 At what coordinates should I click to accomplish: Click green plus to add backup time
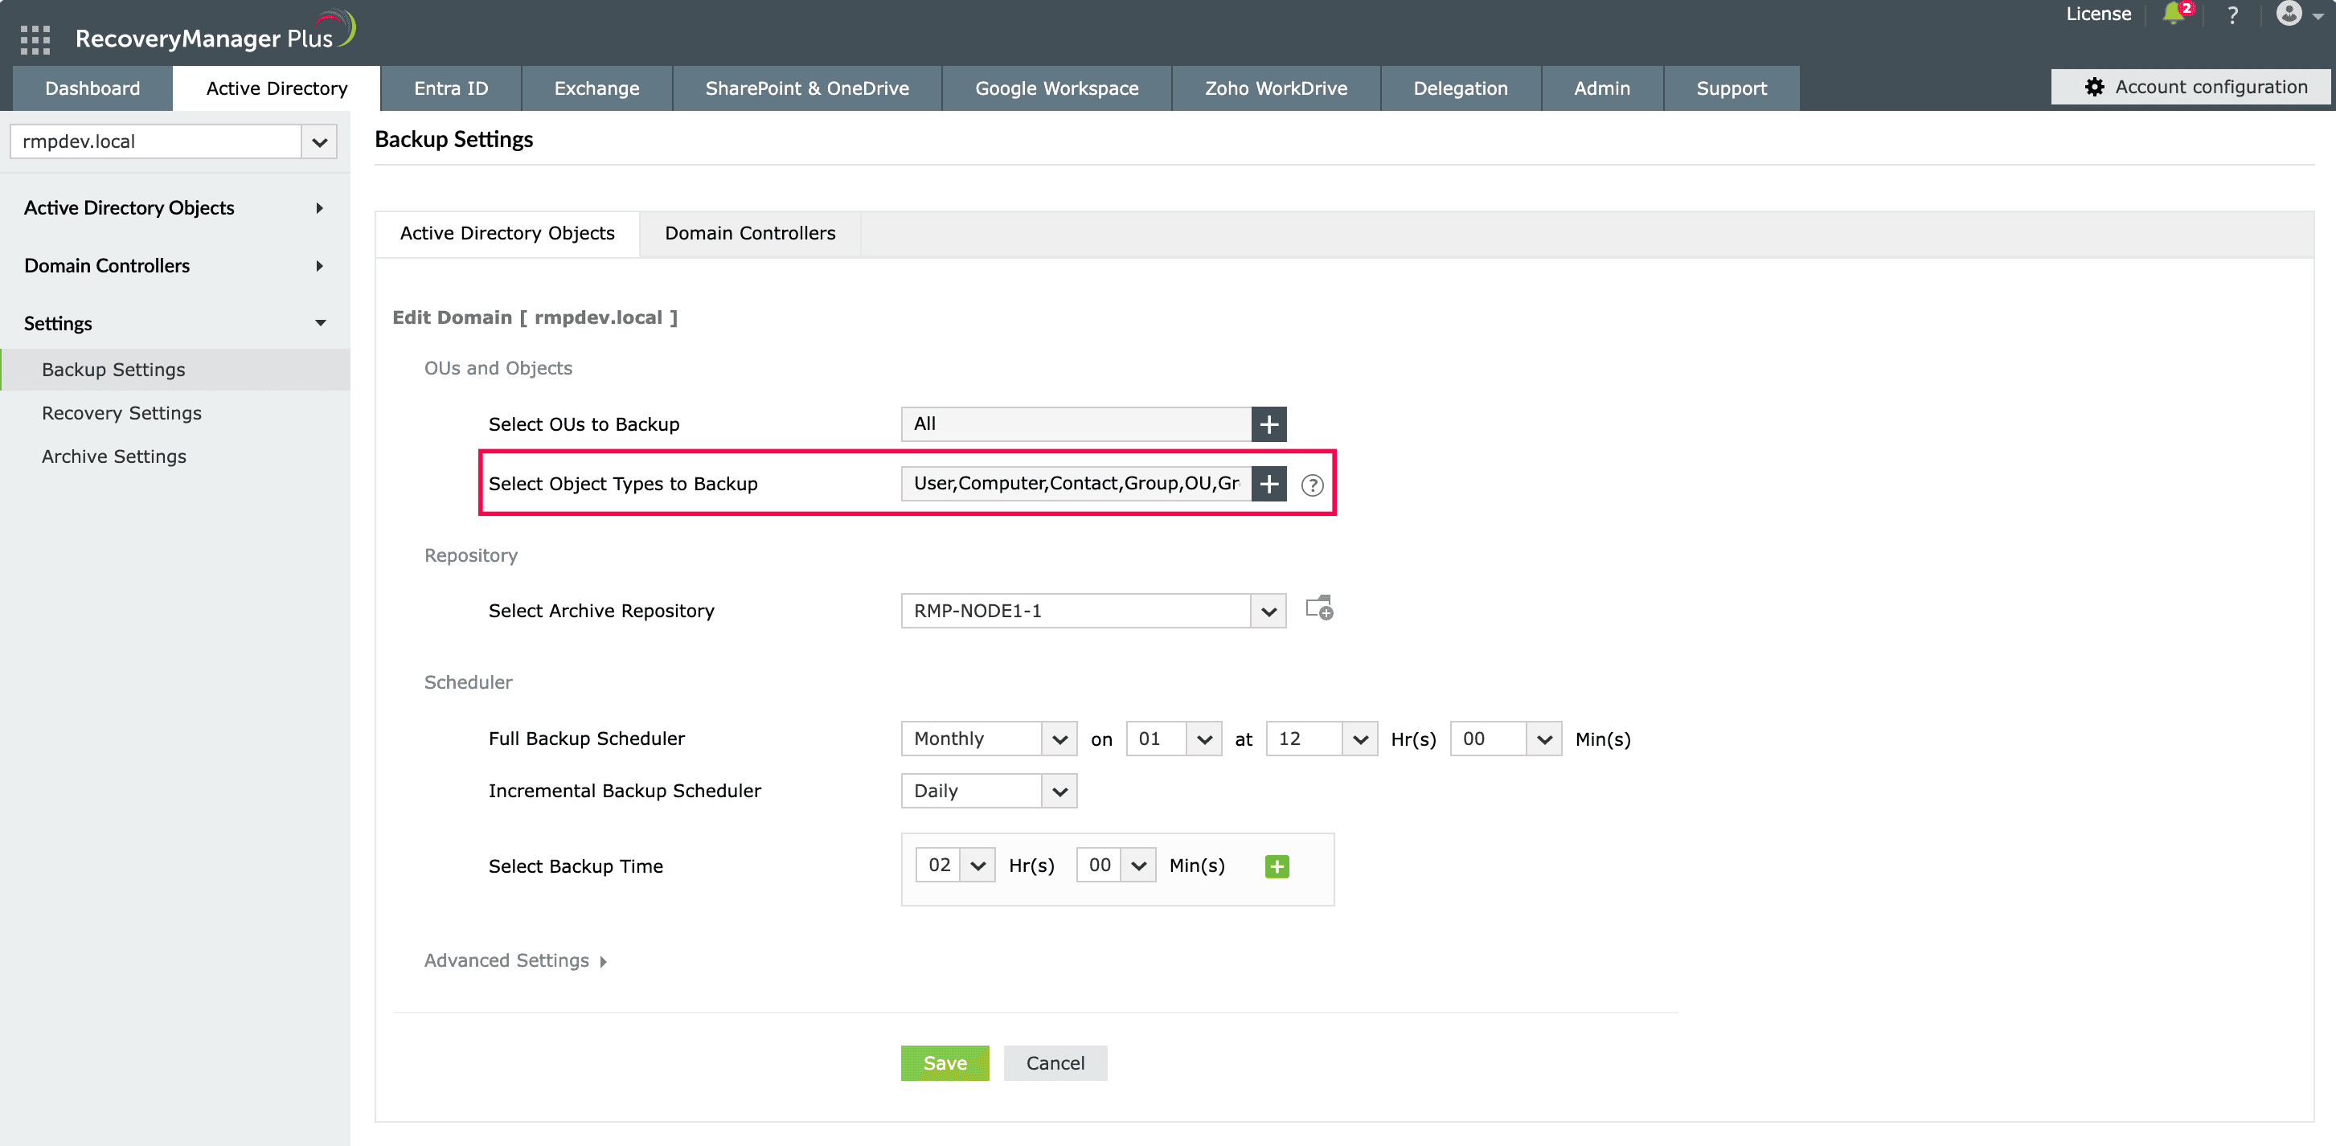(x=1276, y=867)
